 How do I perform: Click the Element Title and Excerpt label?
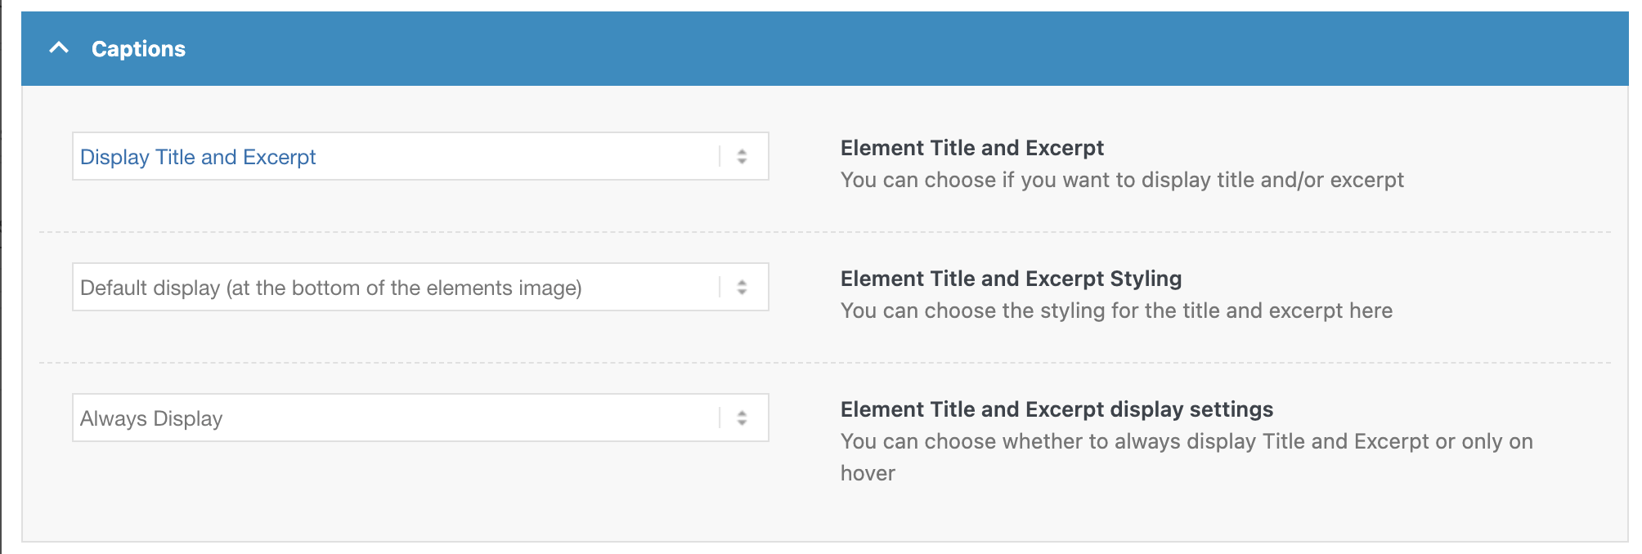pos(971,148)
